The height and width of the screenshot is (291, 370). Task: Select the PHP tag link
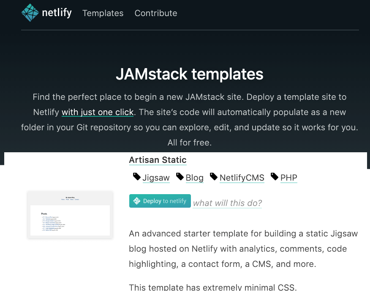(288, 178)
